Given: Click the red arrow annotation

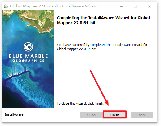Looking at the screenshot, I should pyautogui.click(x=99, y=88).
